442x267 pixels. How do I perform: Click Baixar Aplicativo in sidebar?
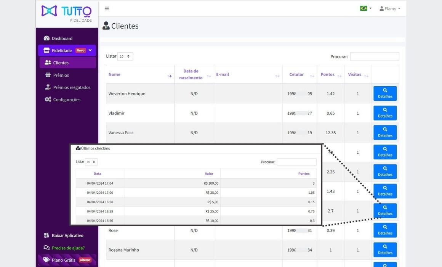pos(67,236)
